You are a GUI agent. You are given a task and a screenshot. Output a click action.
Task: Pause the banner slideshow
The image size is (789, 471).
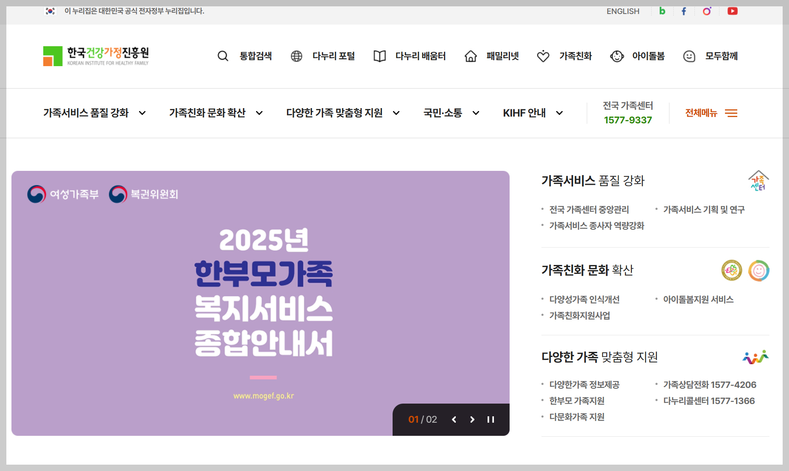[x=491, y=419]
